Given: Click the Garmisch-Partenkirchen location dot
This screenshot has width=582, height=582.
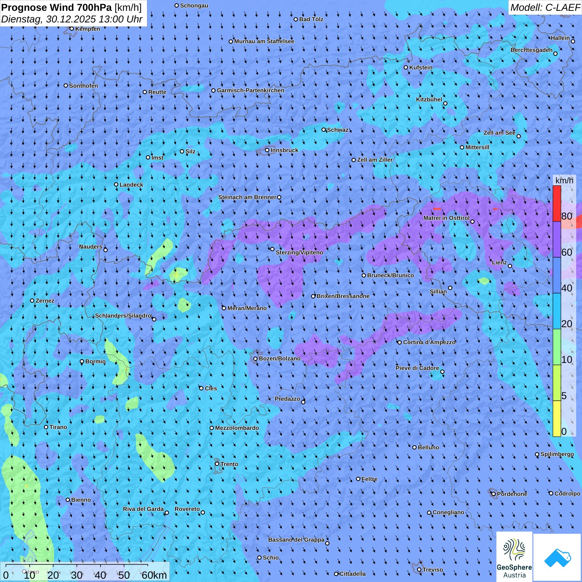Looking at the screenshot, I should click(x=214, y=91).
